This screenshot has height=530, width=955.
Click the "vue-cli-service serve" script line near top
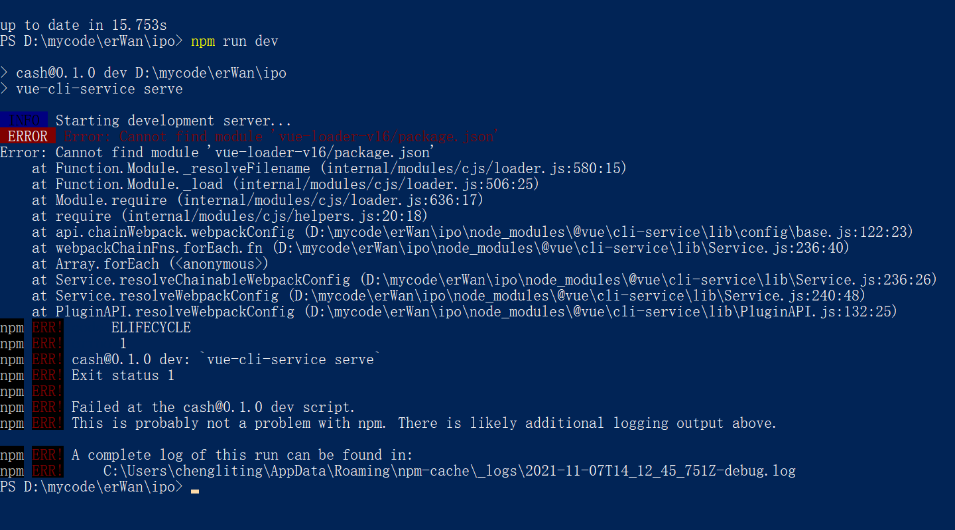[x=99, y=89]
